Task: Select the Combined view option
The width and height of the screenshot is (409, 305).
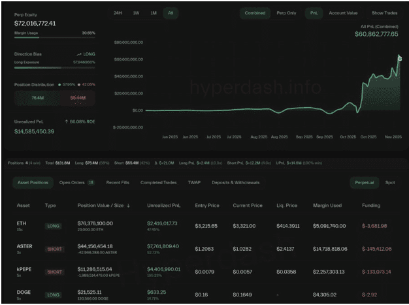Action: [x=255, y=13]
